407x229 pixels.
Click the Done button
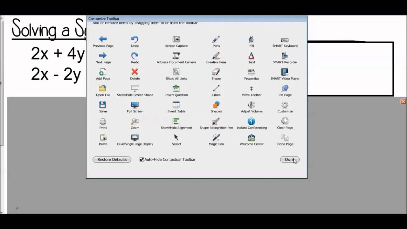pyautogui.click(x=290, y=159)
